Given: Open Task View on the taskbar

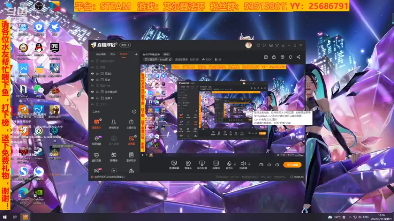Looking at the screenshot, I should coord(15,217).
